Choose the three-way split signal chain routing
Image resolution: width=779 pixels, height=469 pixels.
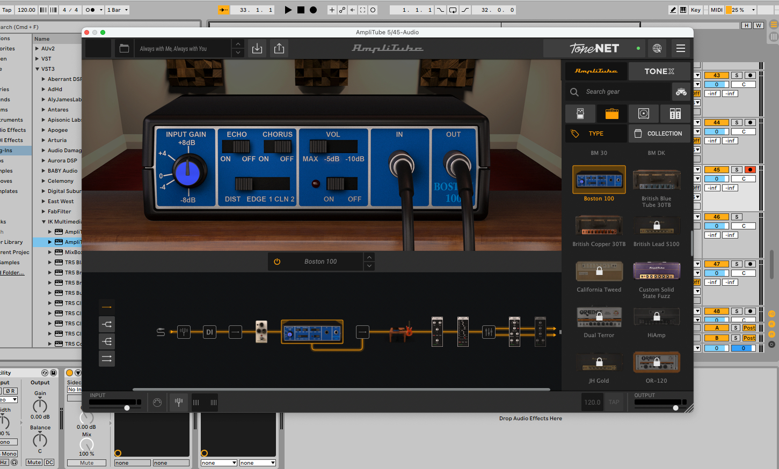pos(107,341)
